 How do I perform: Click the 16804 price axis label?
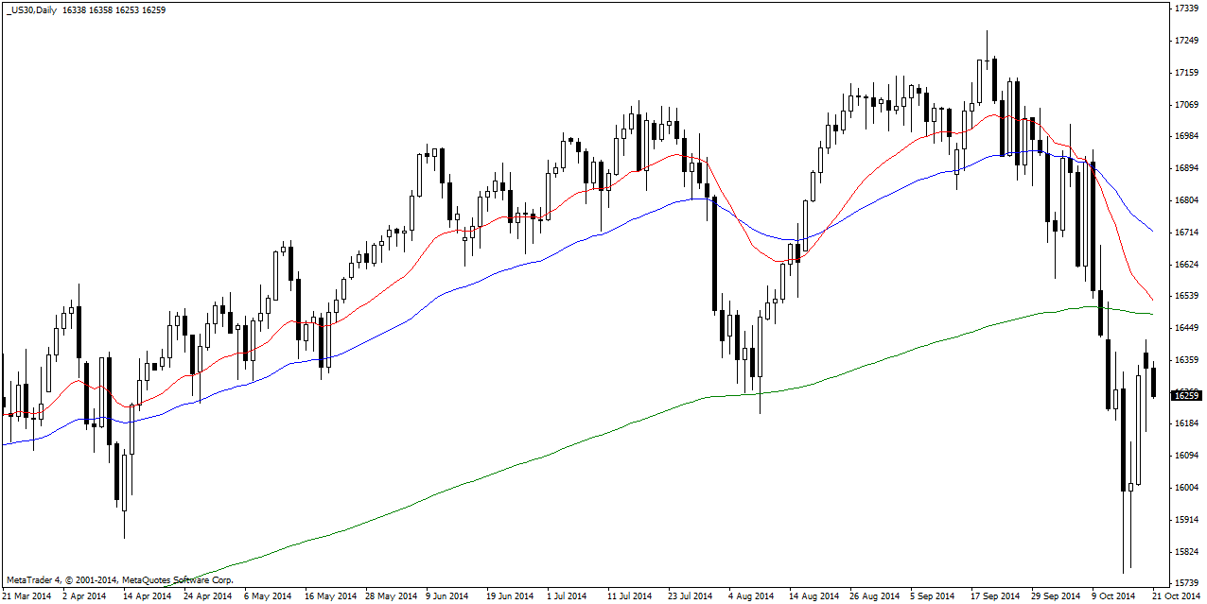(1187, 200)
